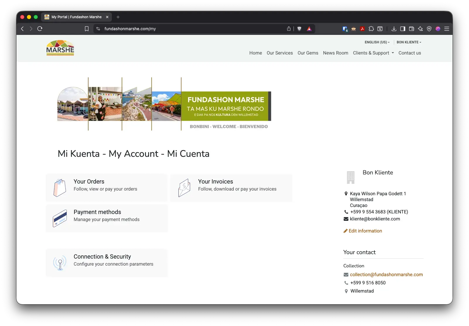The width and height of the screenshot is (469, 326).
Task: Click the share icon in address bar
Action: tap(289, 29)
